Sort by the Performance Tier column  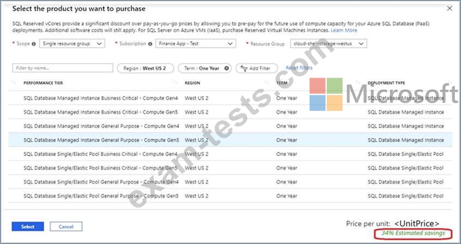tap(43, 83)
